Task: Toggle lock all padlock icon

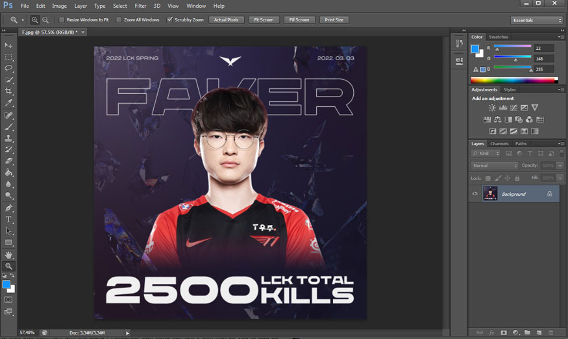Action: tap(517, 178)
